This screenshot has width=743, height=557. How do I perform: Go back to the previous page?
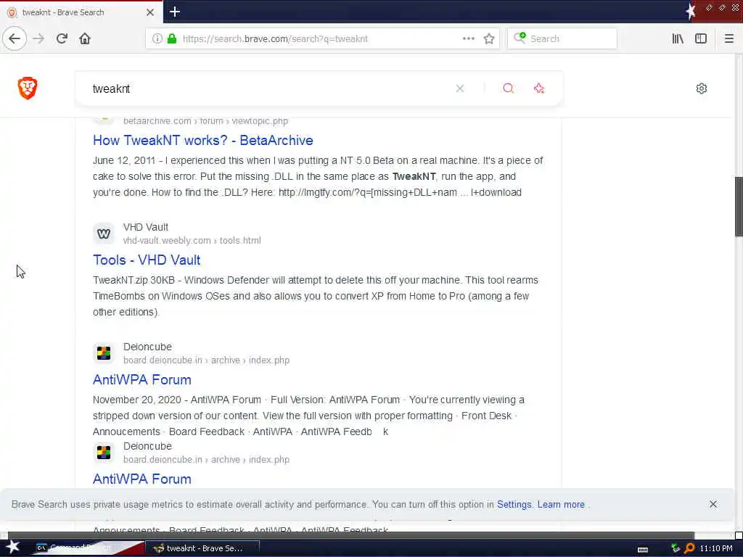pyautogui.click(x=15, y=38)
